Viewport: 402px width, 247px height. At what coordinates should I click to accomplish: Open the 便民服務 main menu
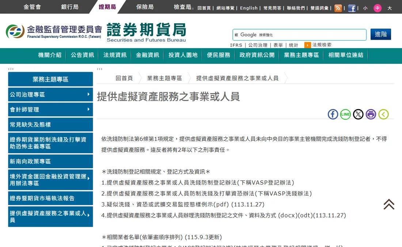[219, 55]
